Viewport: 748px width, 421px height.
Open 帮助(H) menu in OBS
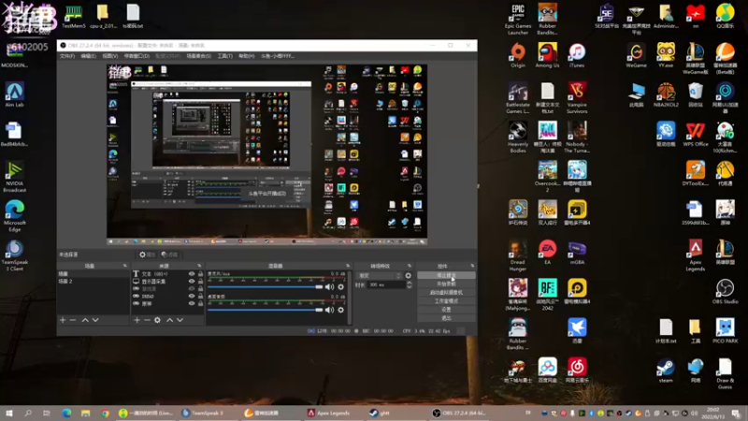coord(246,56)
